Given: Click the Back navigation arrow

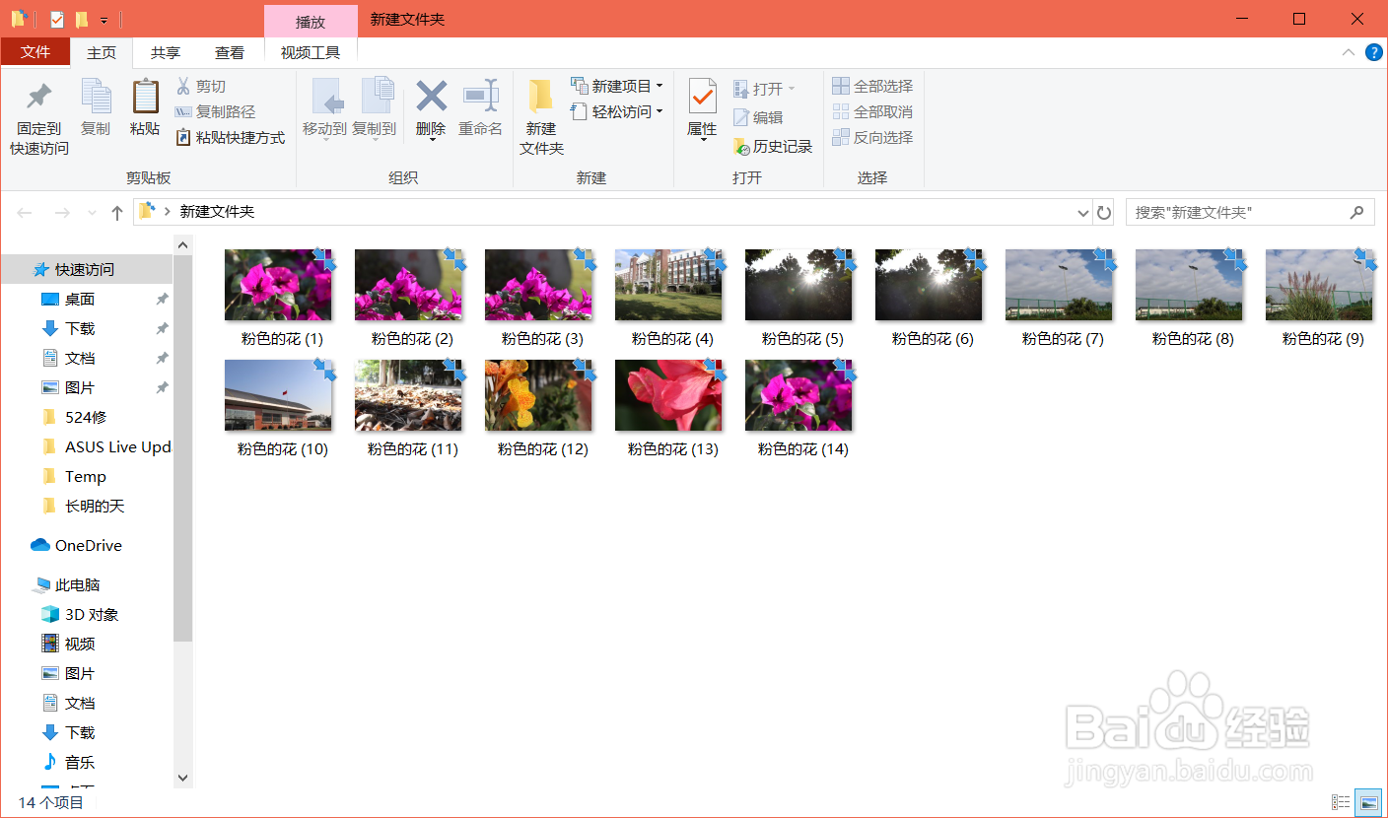Looking at the screenshot, I should (26, 212).
